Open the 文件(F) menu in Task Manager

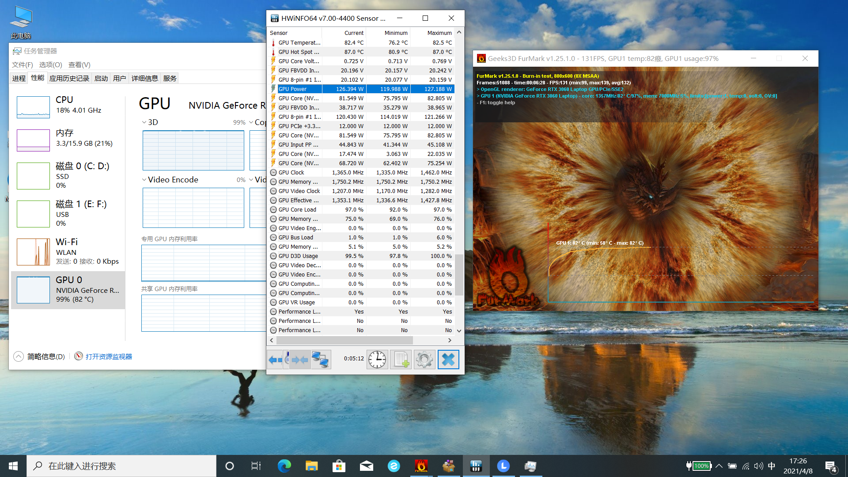(x=23, y=64)
